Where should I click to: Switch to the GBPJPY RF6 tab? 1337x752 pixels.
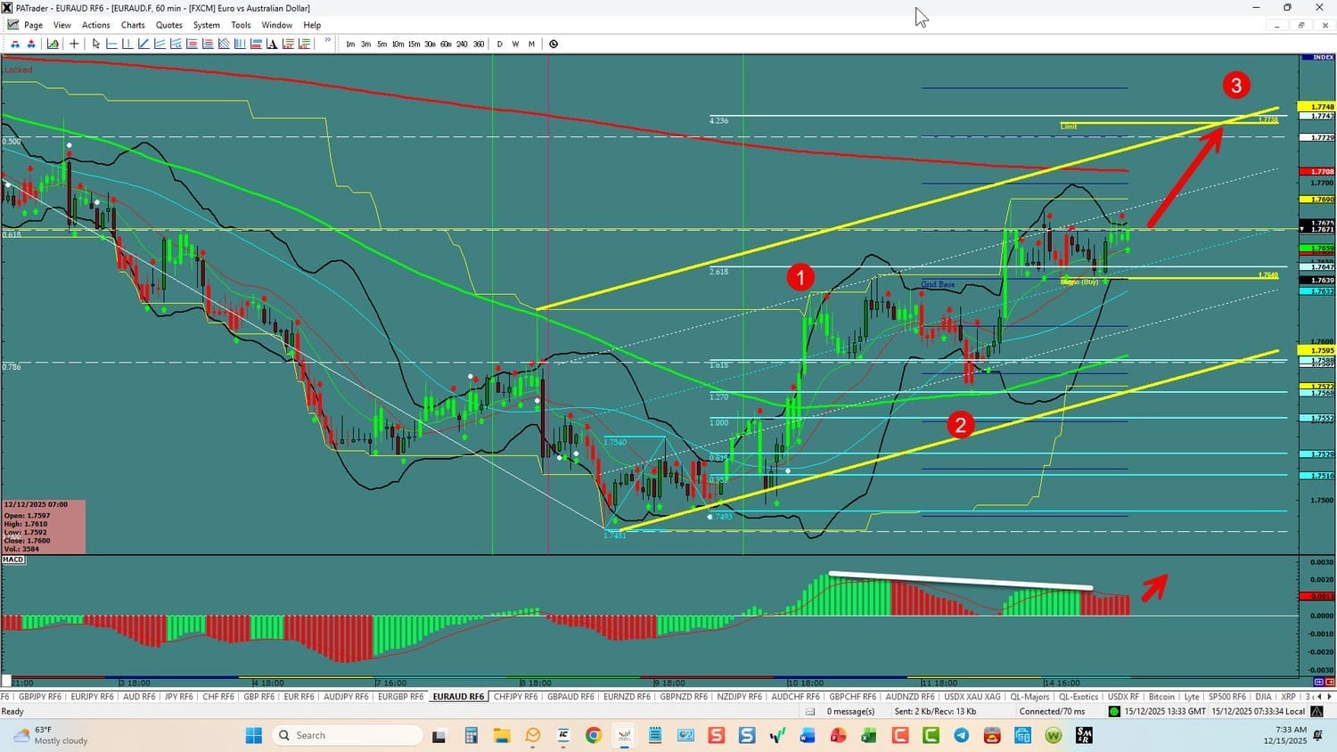(x=40, y=697)
